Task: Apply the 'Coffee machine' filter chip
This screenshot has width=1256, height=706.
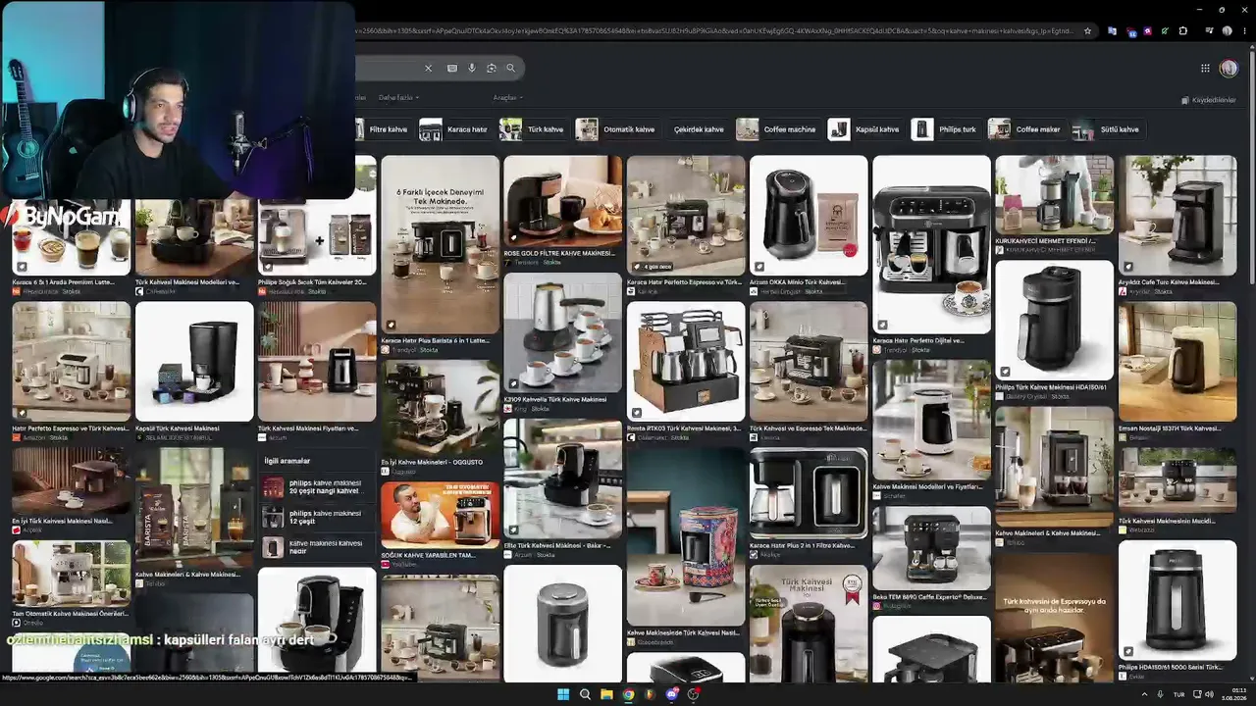Action: (x=777, y=129)
